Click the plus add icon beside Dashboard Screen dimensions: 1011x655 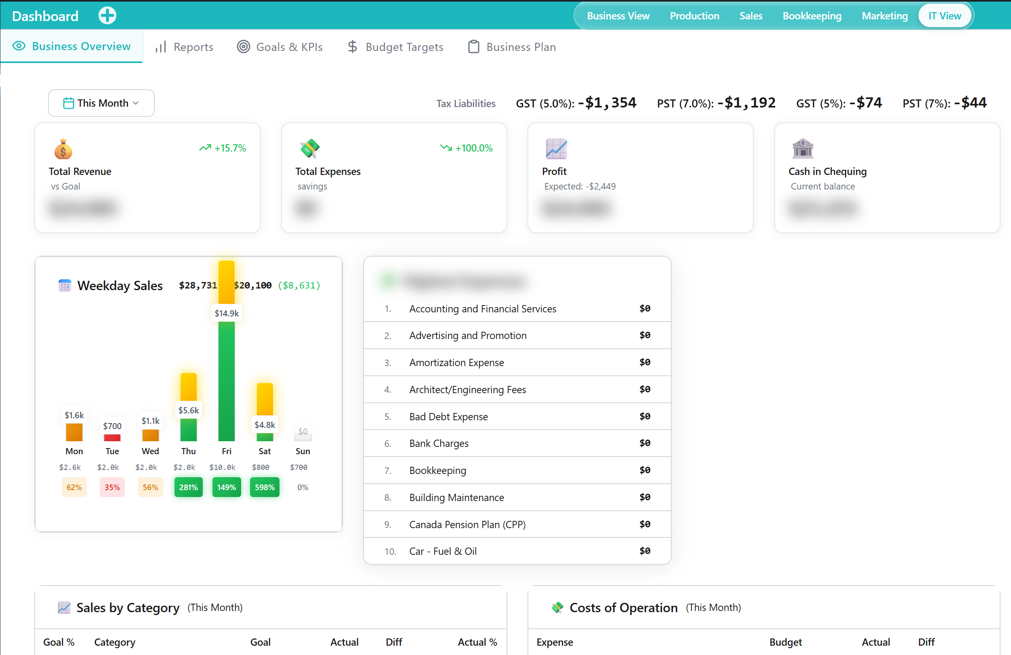[x=107, y=16]
